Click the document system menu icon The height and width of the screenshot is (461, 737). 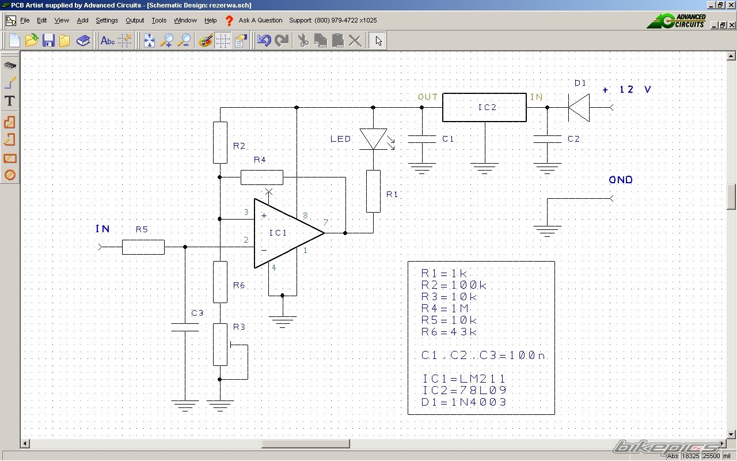10,21
